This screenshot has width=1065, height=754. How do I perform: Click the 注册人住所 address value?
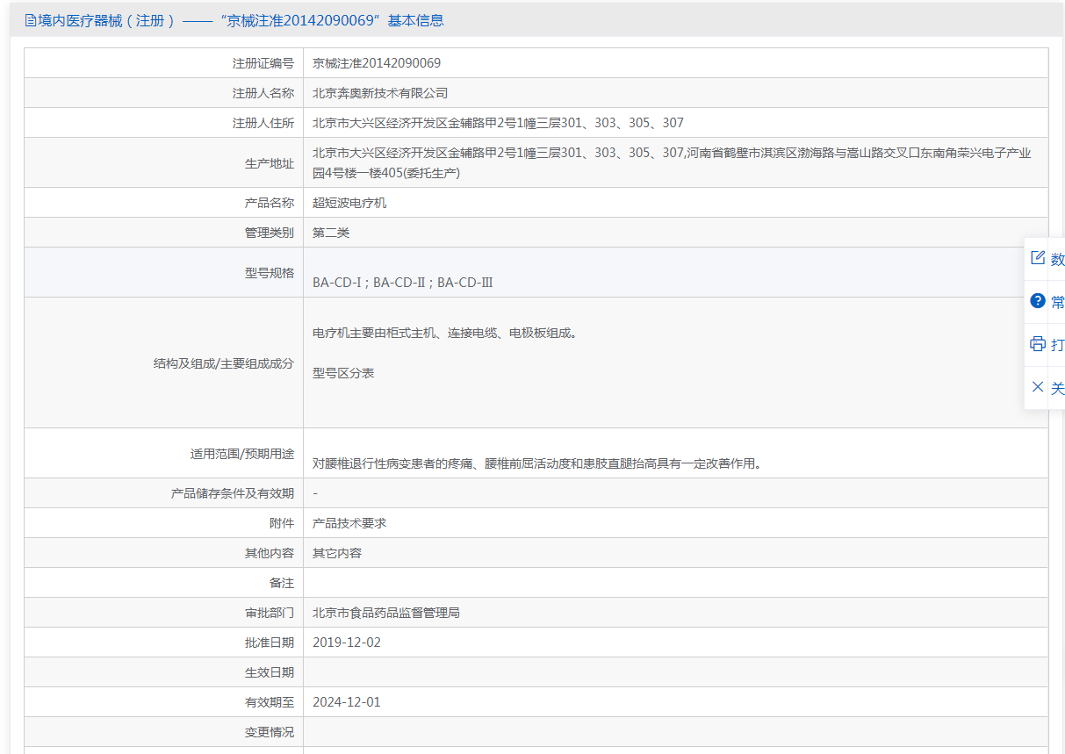tap(498, 123)
